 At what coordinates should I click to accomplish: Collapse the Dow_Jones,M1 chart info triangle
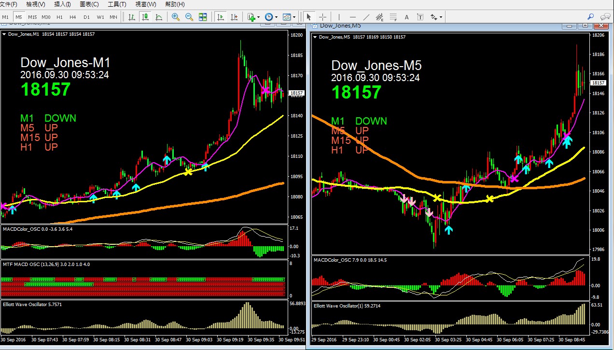[x=4, y=34]
